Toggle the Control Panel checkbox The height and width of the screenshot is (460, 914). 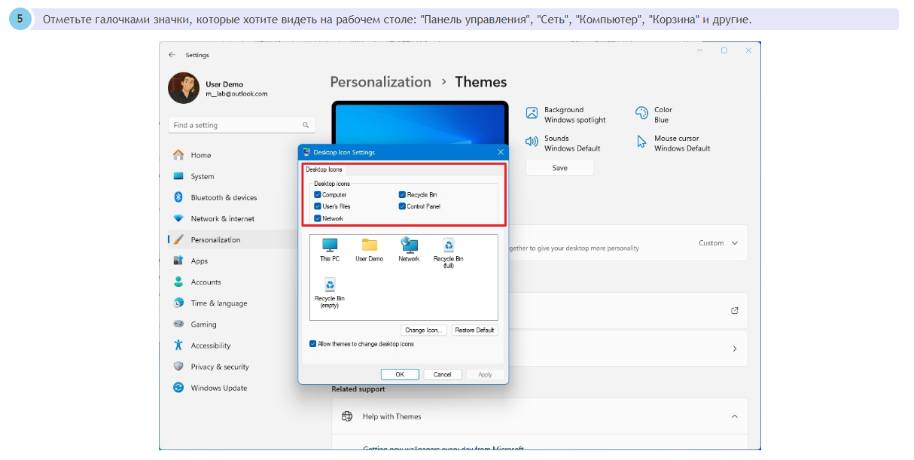click(402, 206)
